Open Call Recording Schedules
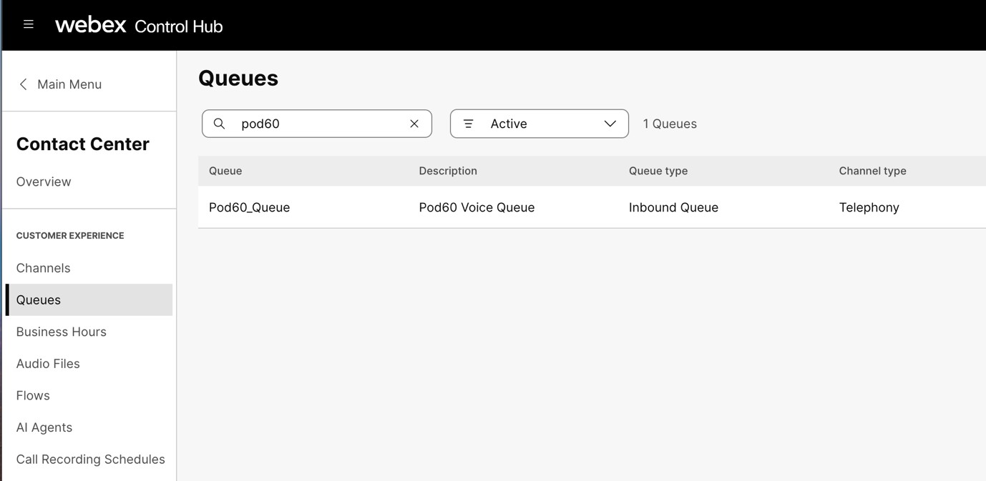This screenshot has width=986, height=481. click(x=91, y=459)
